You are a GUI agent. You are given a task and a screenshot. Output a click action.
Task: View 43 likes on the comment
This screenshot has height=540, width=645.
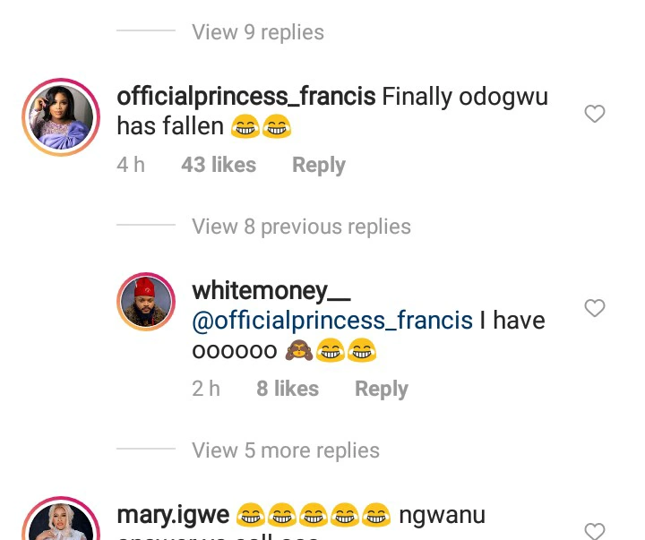pos(219,166)
